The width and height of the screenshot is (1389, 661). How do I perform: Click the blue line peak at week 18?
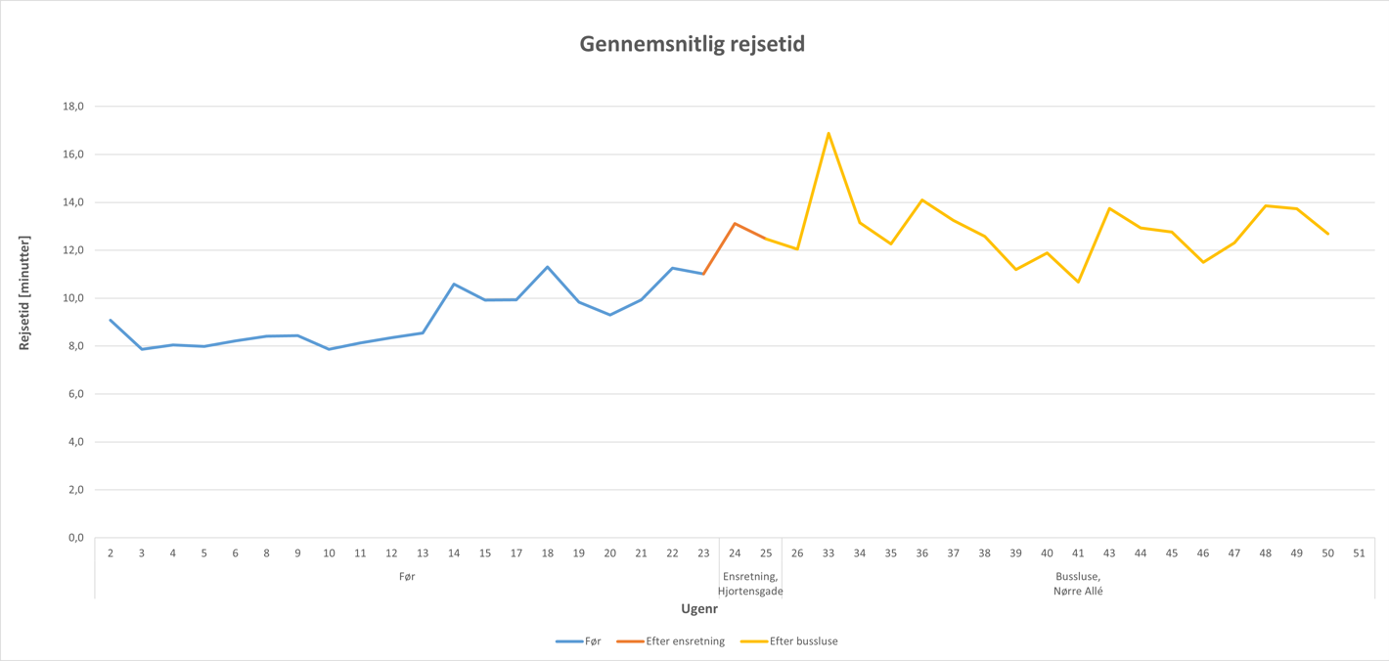tap(548, 267)
